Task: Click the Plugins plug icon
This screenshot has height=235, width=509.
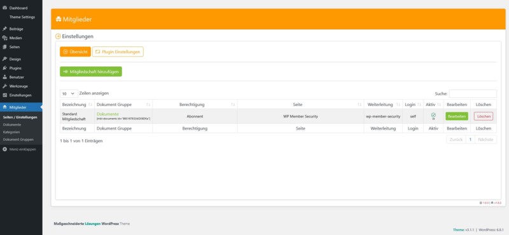Action: tap(4, 68)
